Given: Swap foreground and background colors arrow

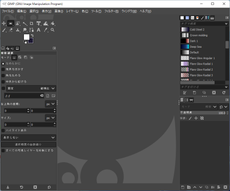Looking at the screenshot, I should [x=32, y=35].
